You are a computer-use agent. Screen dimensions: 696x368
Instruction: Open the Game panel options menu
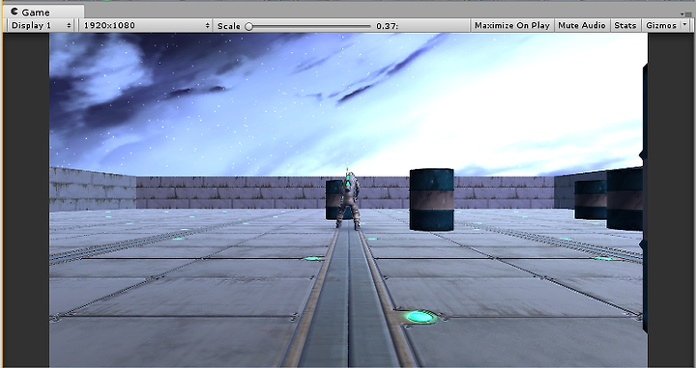coord(685,14)
